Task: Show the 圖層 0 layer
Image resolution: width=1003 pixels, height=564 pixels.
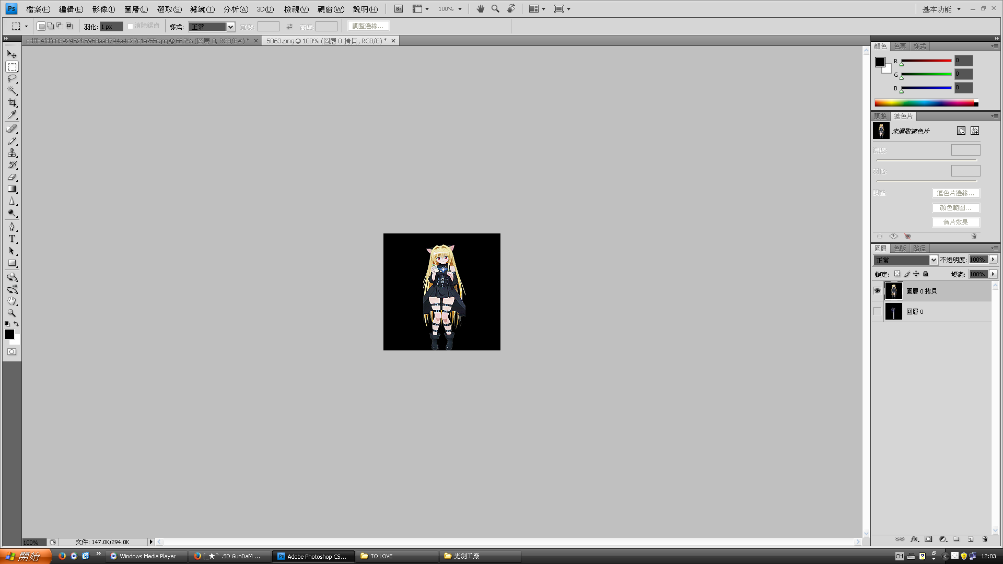Action: pyautogui.click(x=877, y=312)
